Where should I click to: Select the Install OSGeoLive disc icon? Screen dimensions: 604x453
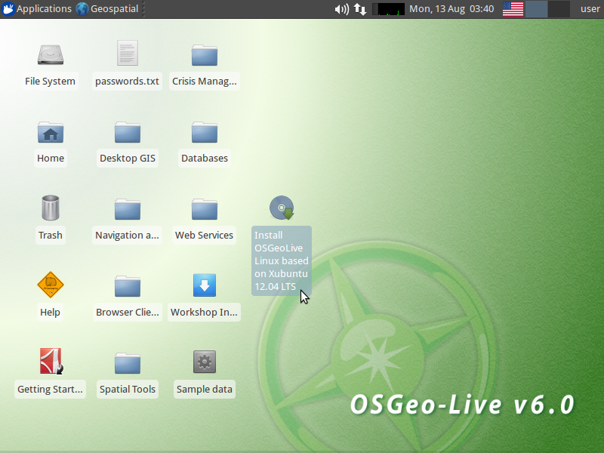pyautogui.click(x=282, y=208)
